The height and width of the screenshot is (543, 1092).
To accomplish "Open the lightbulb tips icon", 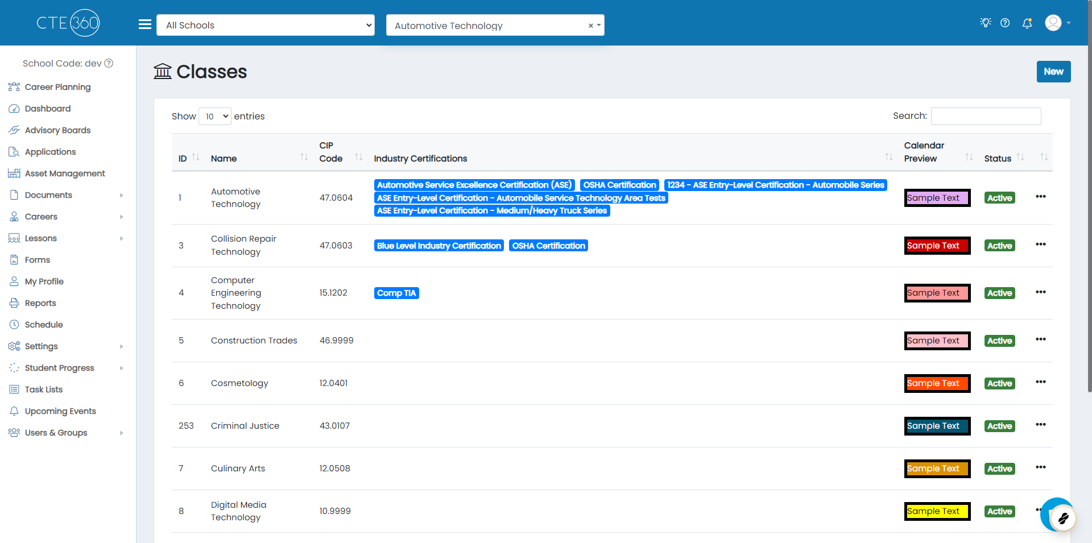I will (985, 23).
